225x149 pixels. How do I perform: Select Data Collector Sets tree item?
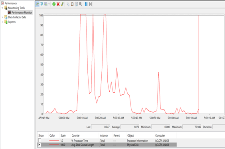[17, 17]
